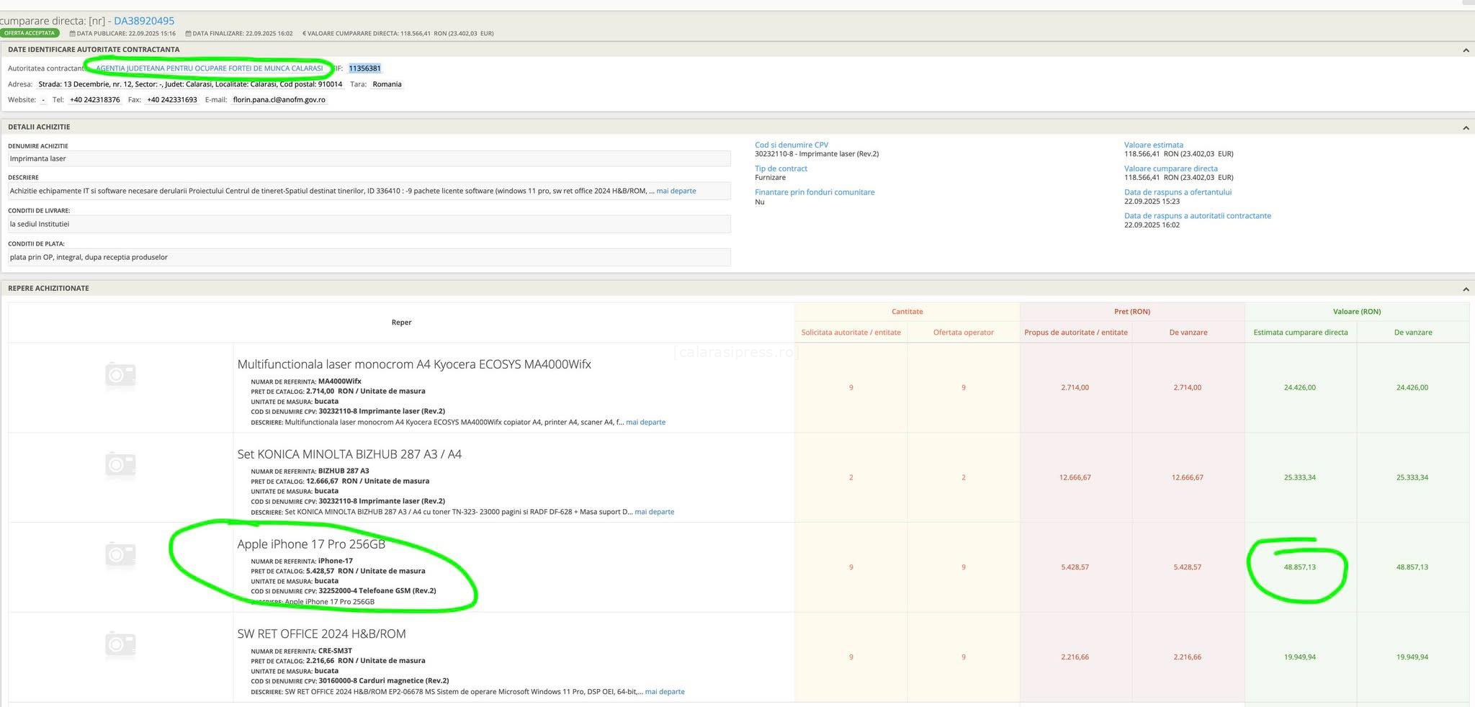Click the euro icon before Valoare Cumparare Directa

[304, 34]
